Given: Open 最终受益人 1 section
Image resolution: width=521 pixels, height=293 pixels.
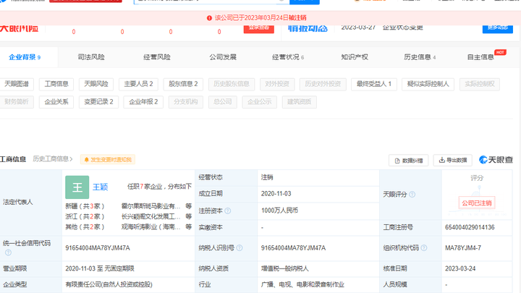Looking at the screenshot, I should (x=374, y=84).
